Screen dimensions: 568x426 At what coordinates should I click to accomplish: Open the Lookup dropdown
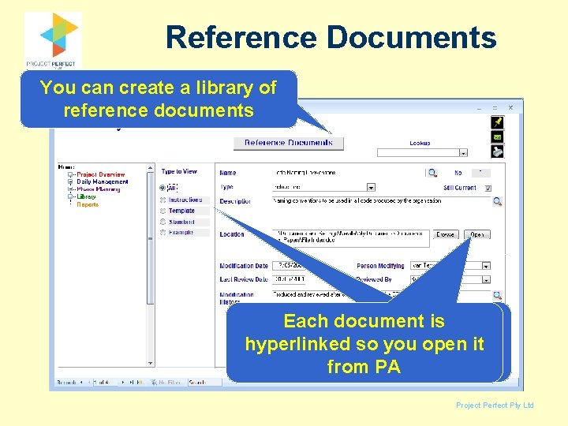(x=463, y=153)
